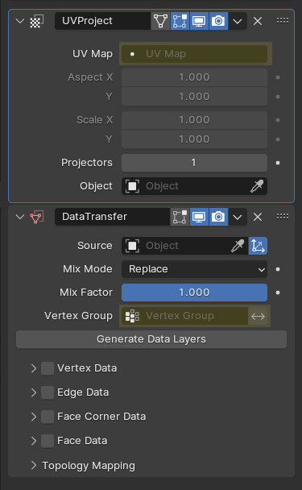Open the Vertex Group selection field
This screenshot has height=490, width=302.
tap(185, 316)
